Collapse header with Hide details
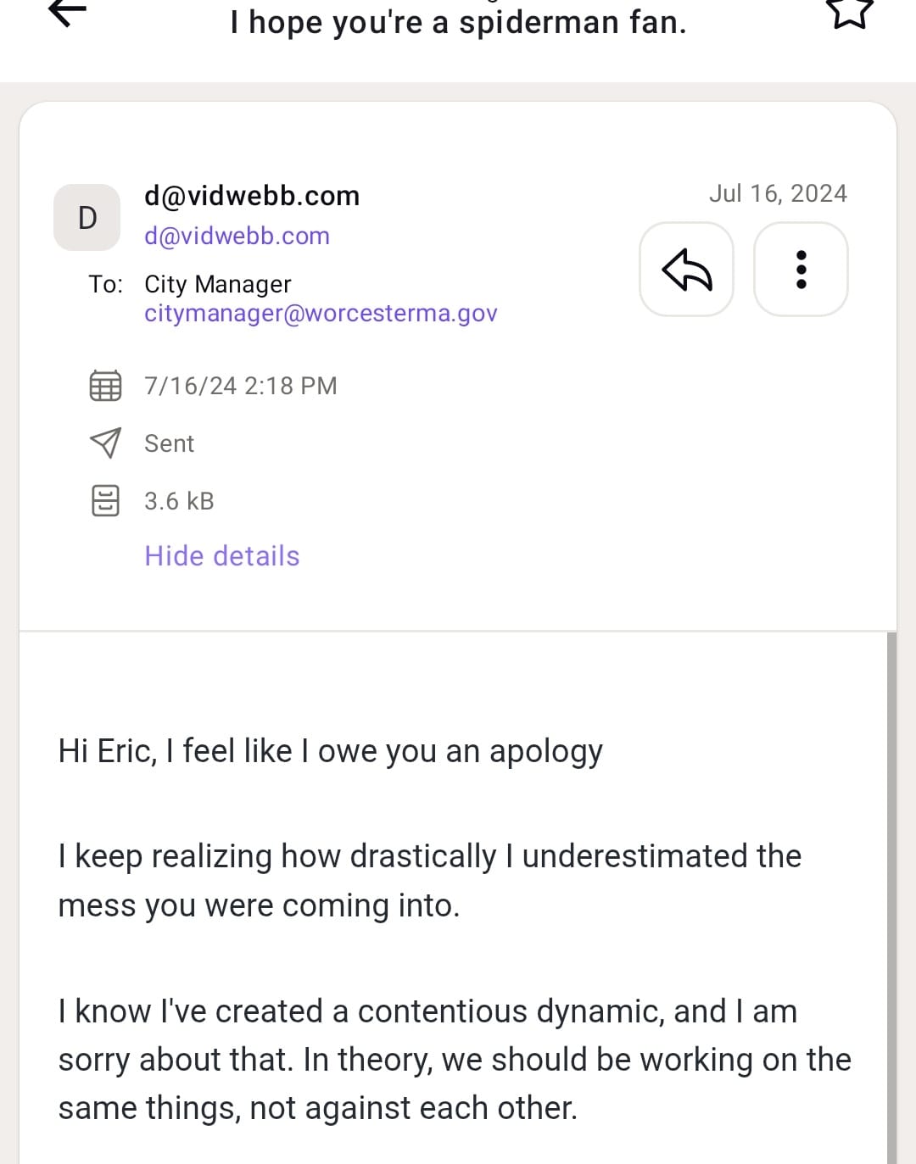The height and width of the screenshot is (1164, 916). click(x=221, y=556)
